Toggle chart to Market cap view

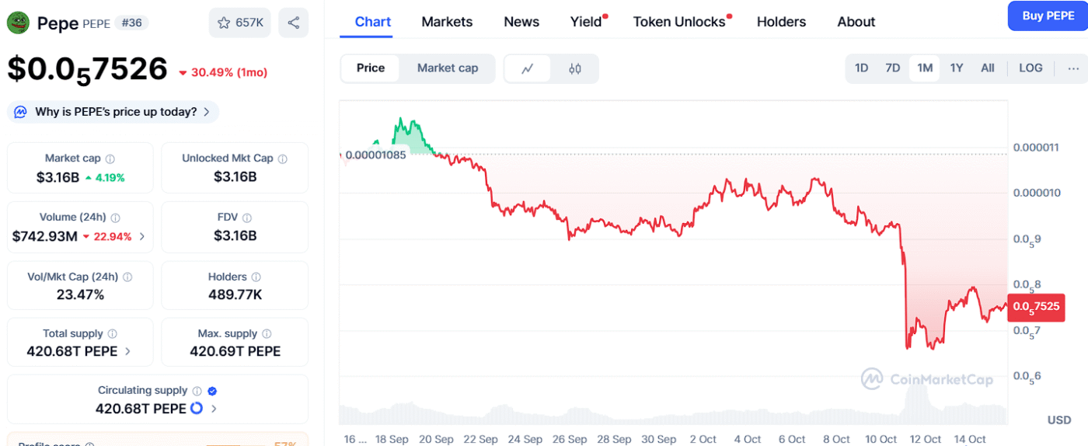tap(448, 68)
